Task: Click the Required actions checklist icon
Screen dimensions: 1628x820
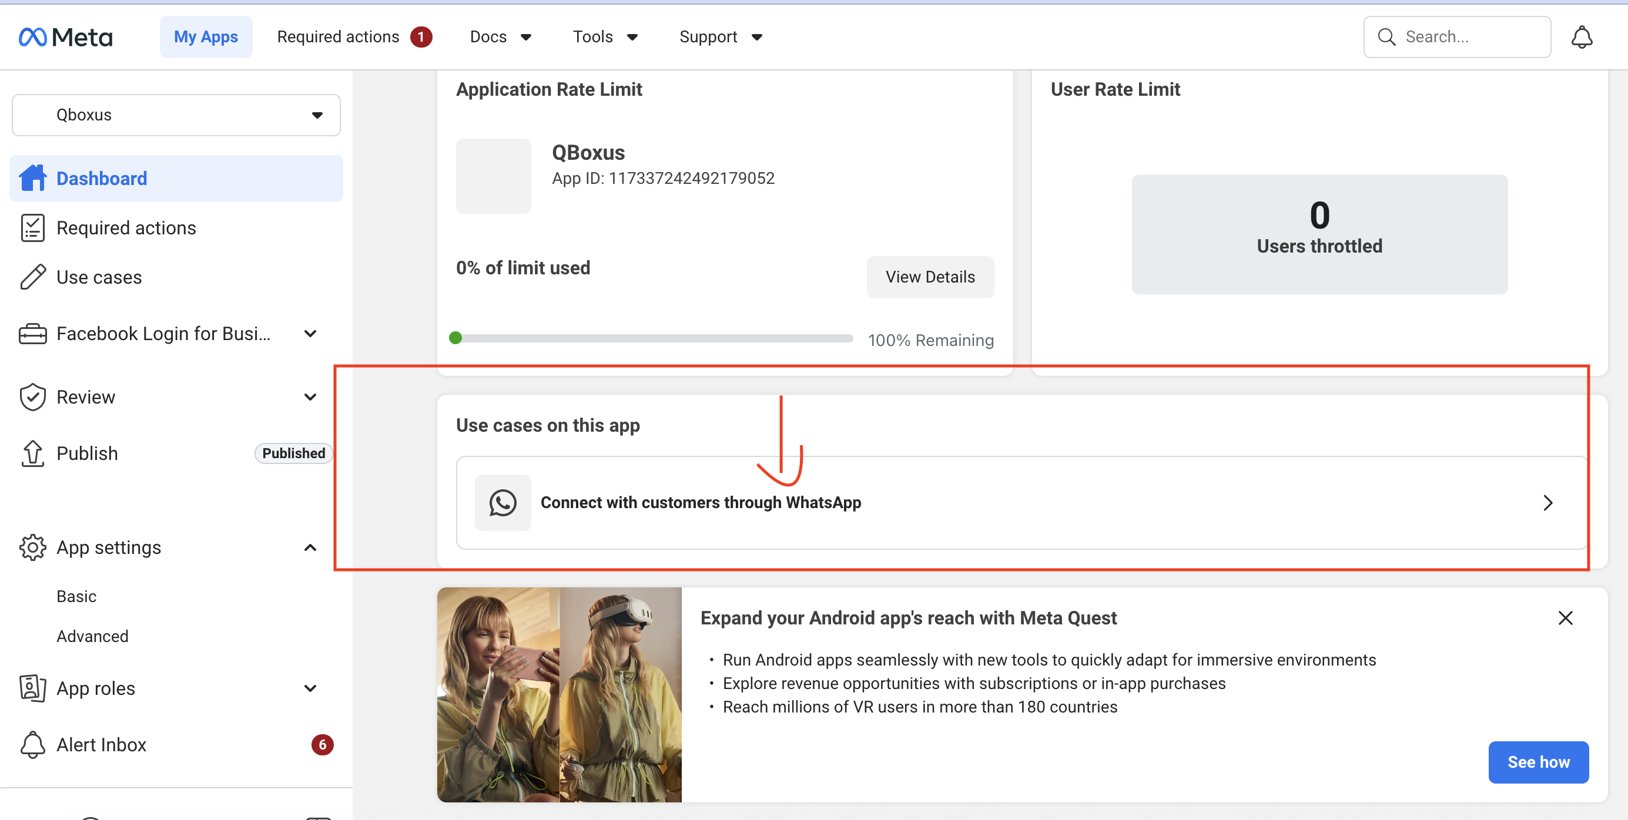Action: (x=33, y=228)
